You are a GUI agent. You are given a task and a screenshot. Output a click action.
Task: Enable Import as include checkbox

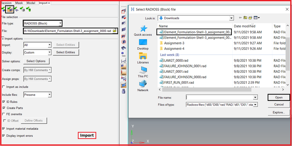click(x=3, y=87)
